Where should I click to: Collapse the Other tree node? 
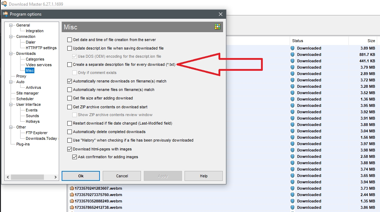point(11,127)
